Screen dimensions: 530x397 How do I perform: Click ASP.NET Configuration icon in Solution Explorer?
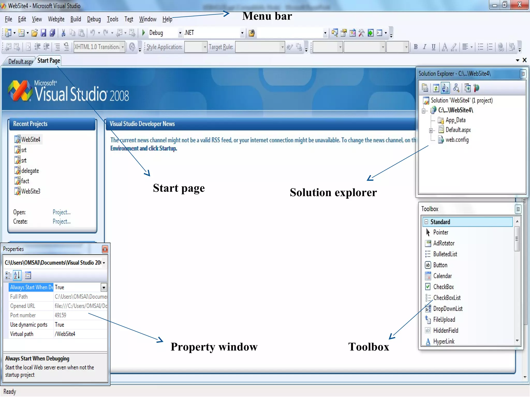pyautogui.click(x=476, y=88)
